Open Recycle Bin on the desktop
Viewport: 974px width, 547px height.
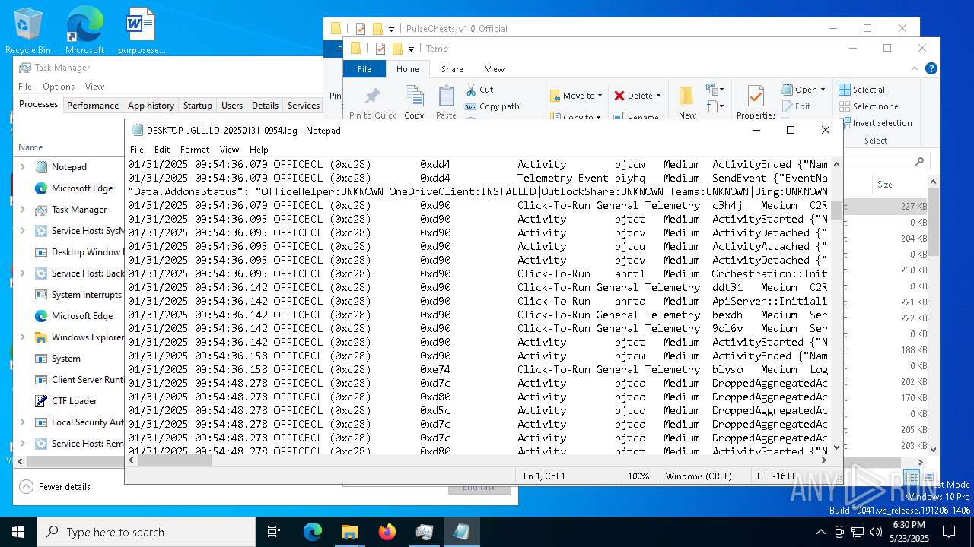[28, 31]
